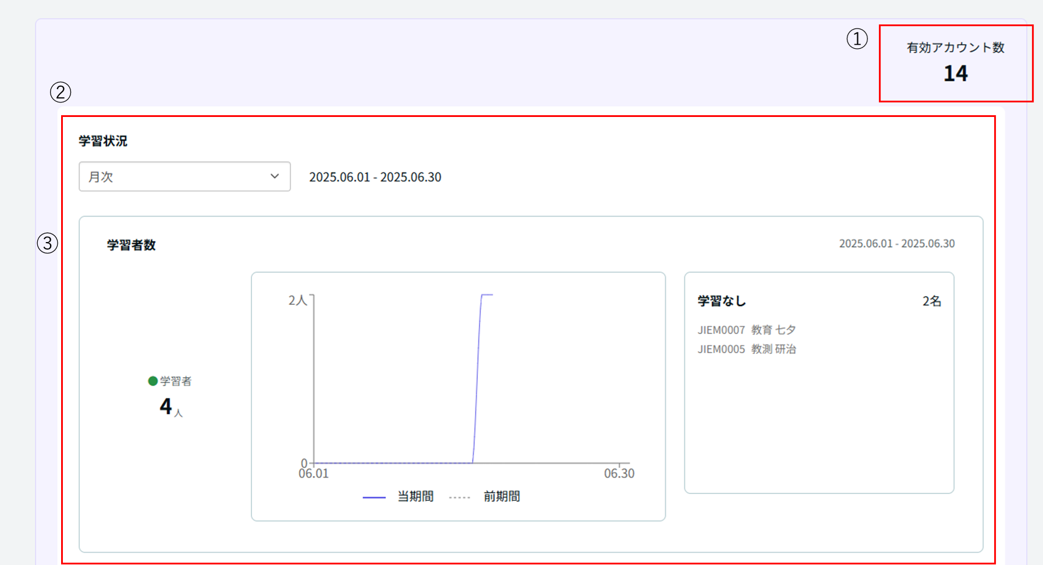Click the 学習者数 card heading
This screenshot has height=565, width=1043.
click(132, 245)
